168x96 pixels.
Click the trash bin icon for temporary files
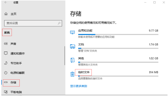72,74
